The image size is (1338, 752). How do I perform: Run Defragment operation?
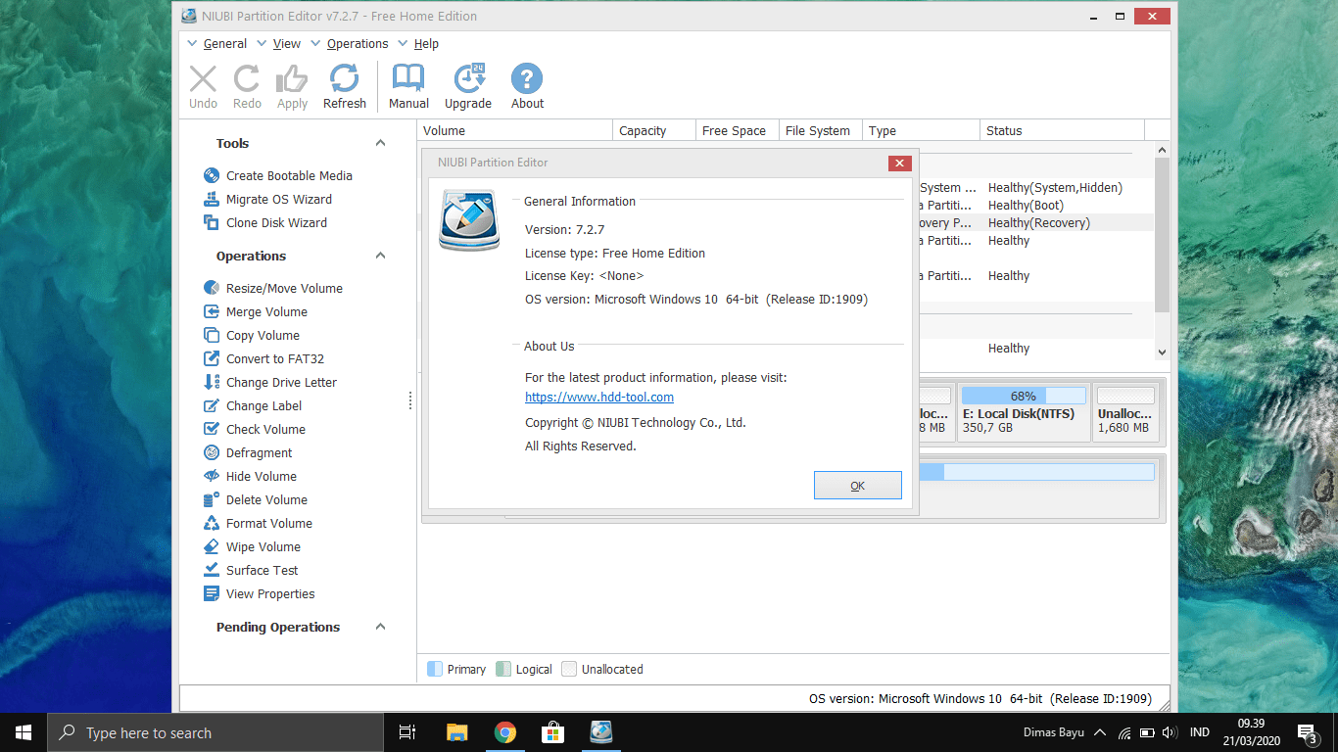(x=259, y=452)
